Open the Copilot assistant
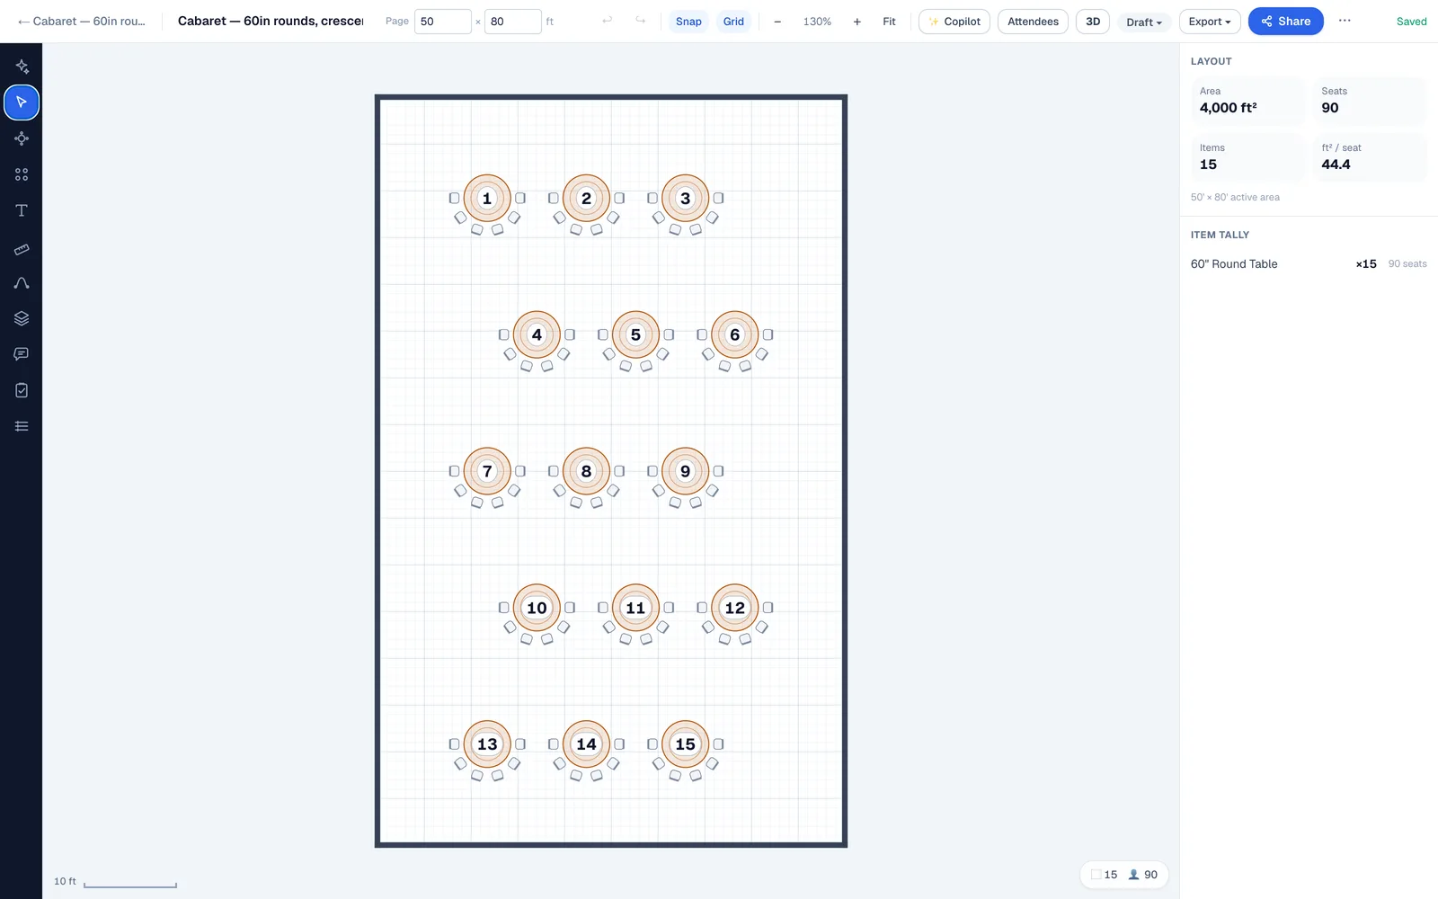This screenshot has width=1438, height=899. pos(954,22)
